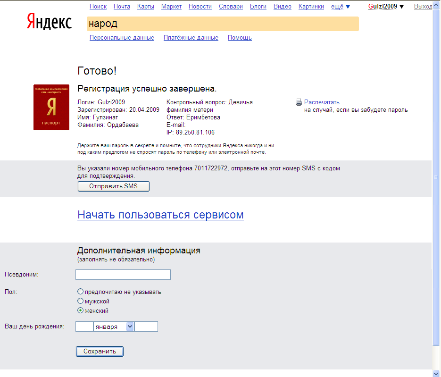Screen dimensions: 441x377
Task: Click the Дополнительная информация heading
Action: 139,251
